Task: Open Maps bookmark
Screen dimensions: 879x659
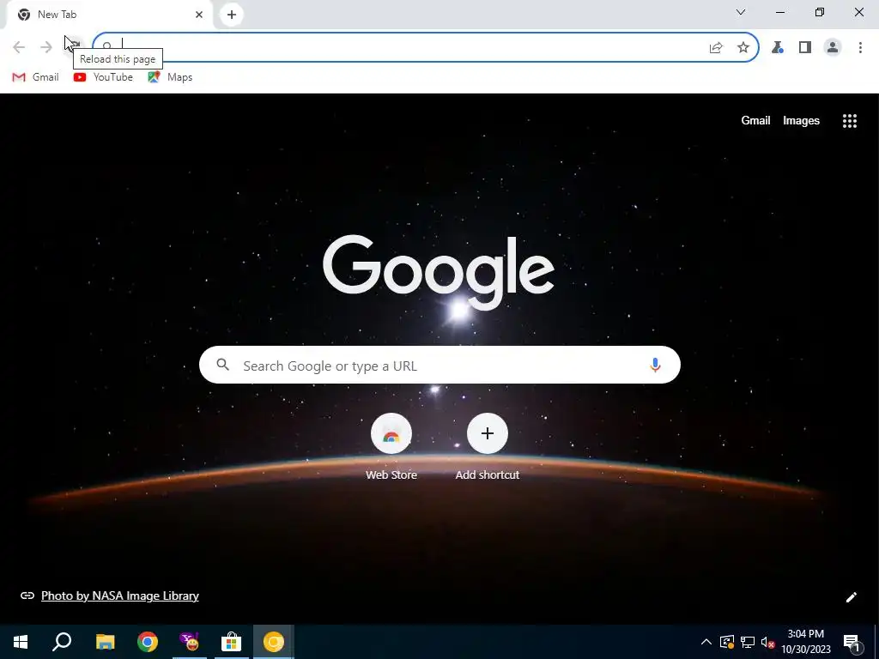Action: [170, 77]
